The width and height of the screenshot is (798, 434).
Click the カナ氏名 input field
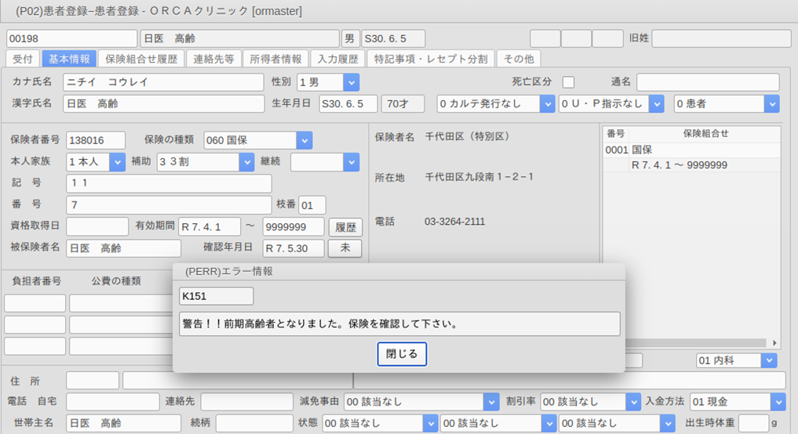163,82
